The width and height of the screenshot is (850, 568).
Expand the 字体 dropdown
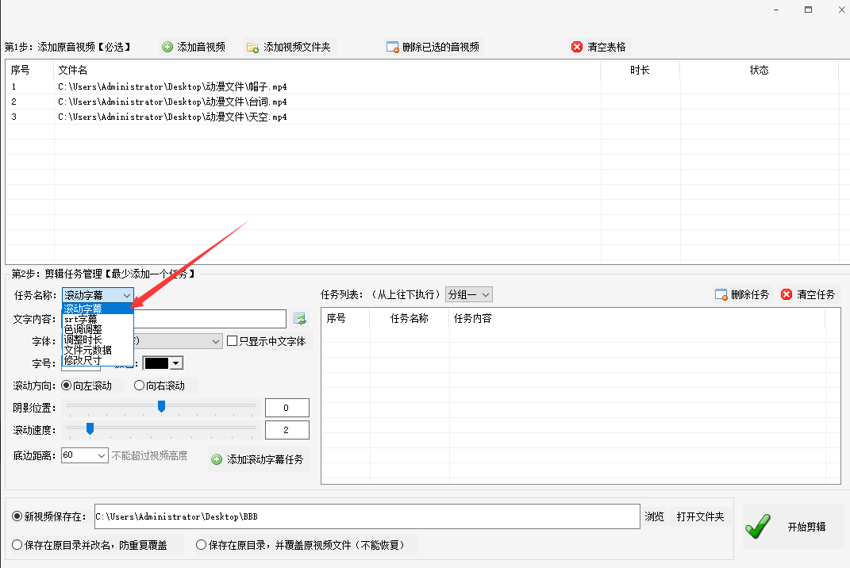pos(216,341)
